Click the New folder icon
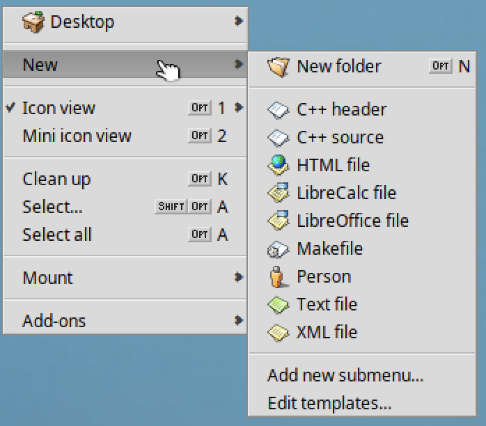Screen dimensions: 486x426 (278, 67)
